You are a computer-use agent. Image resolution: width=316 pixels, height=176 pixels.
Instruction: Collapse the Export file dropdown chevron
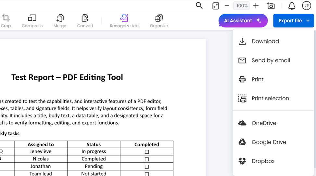click(308, 21)
